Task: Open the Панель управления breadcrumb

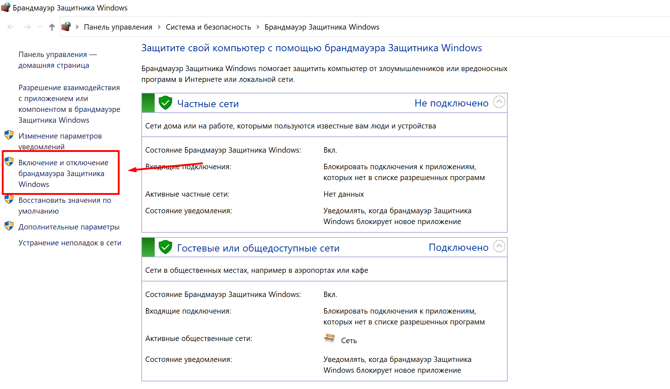Action: point(118,27)
